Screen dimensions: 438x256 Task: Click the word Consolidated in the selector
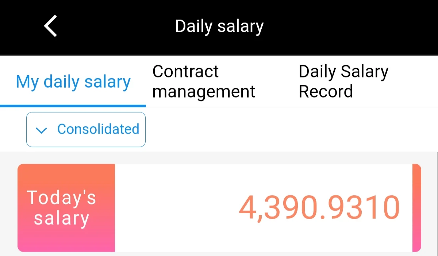pos(98,129)
